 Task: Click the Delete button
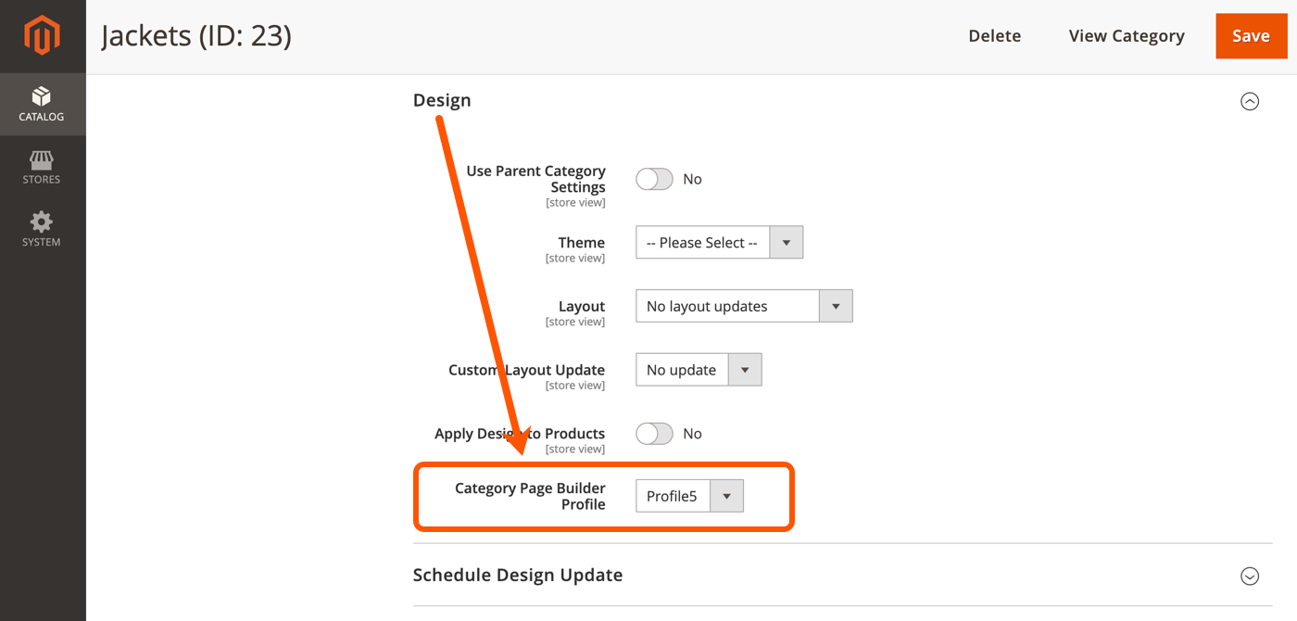[x=994, y=36]
